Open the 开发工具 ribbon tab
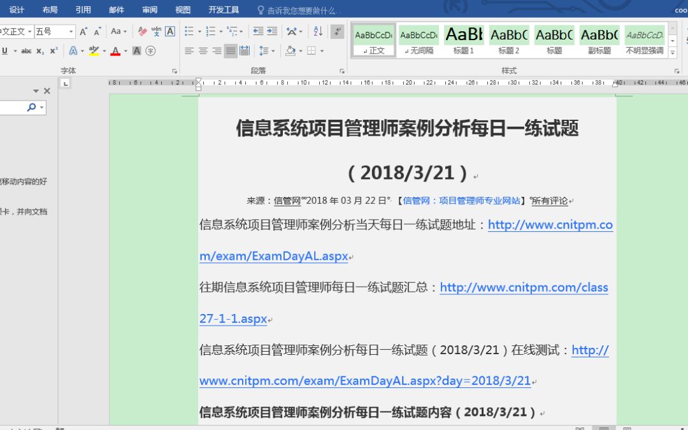 pos(224,9)
